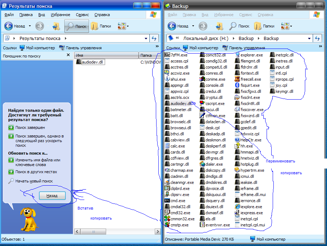Open Правка menu in search results window
The height and width of the screenshot is (246, 327).
pyautogui.click(x=26, y=15)
